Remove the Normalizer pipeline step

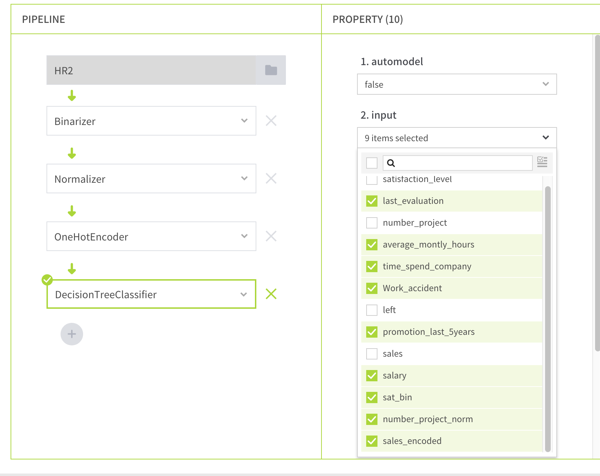[x=271, y=178]
